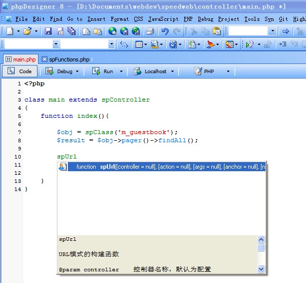The width and height of the screenshot is (306, 283).
Task: Click the Print icon
Action: (x=150, y=31)
